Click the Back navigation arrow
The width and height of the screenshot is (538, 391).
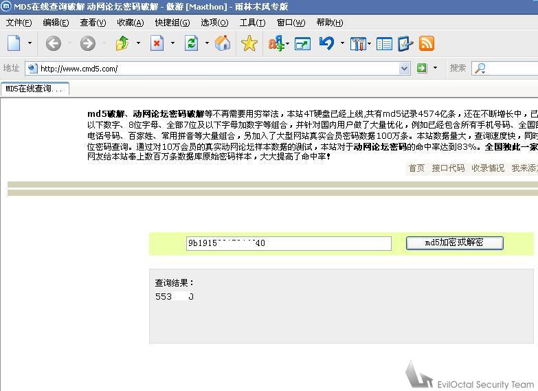[53, 44]
